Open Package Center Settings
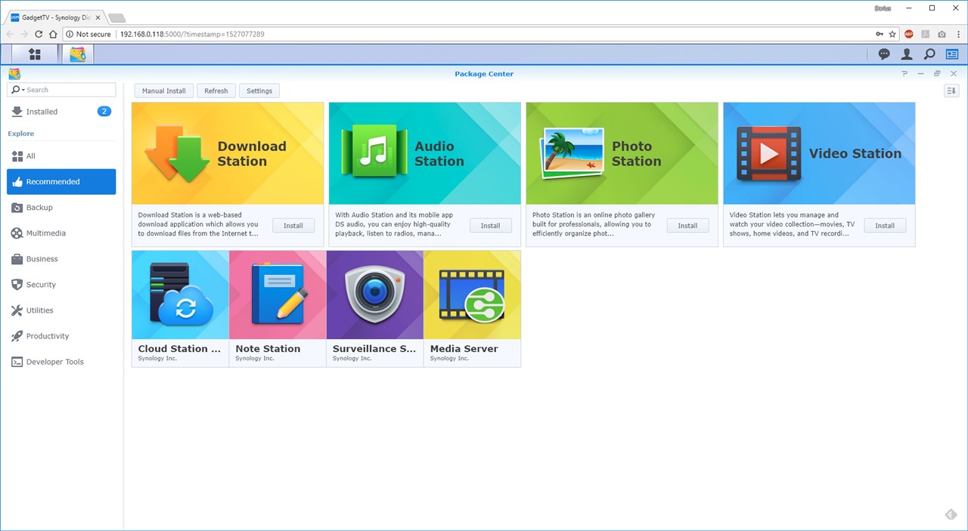Viewport: 968px width, 531px height. click(259, 91)
